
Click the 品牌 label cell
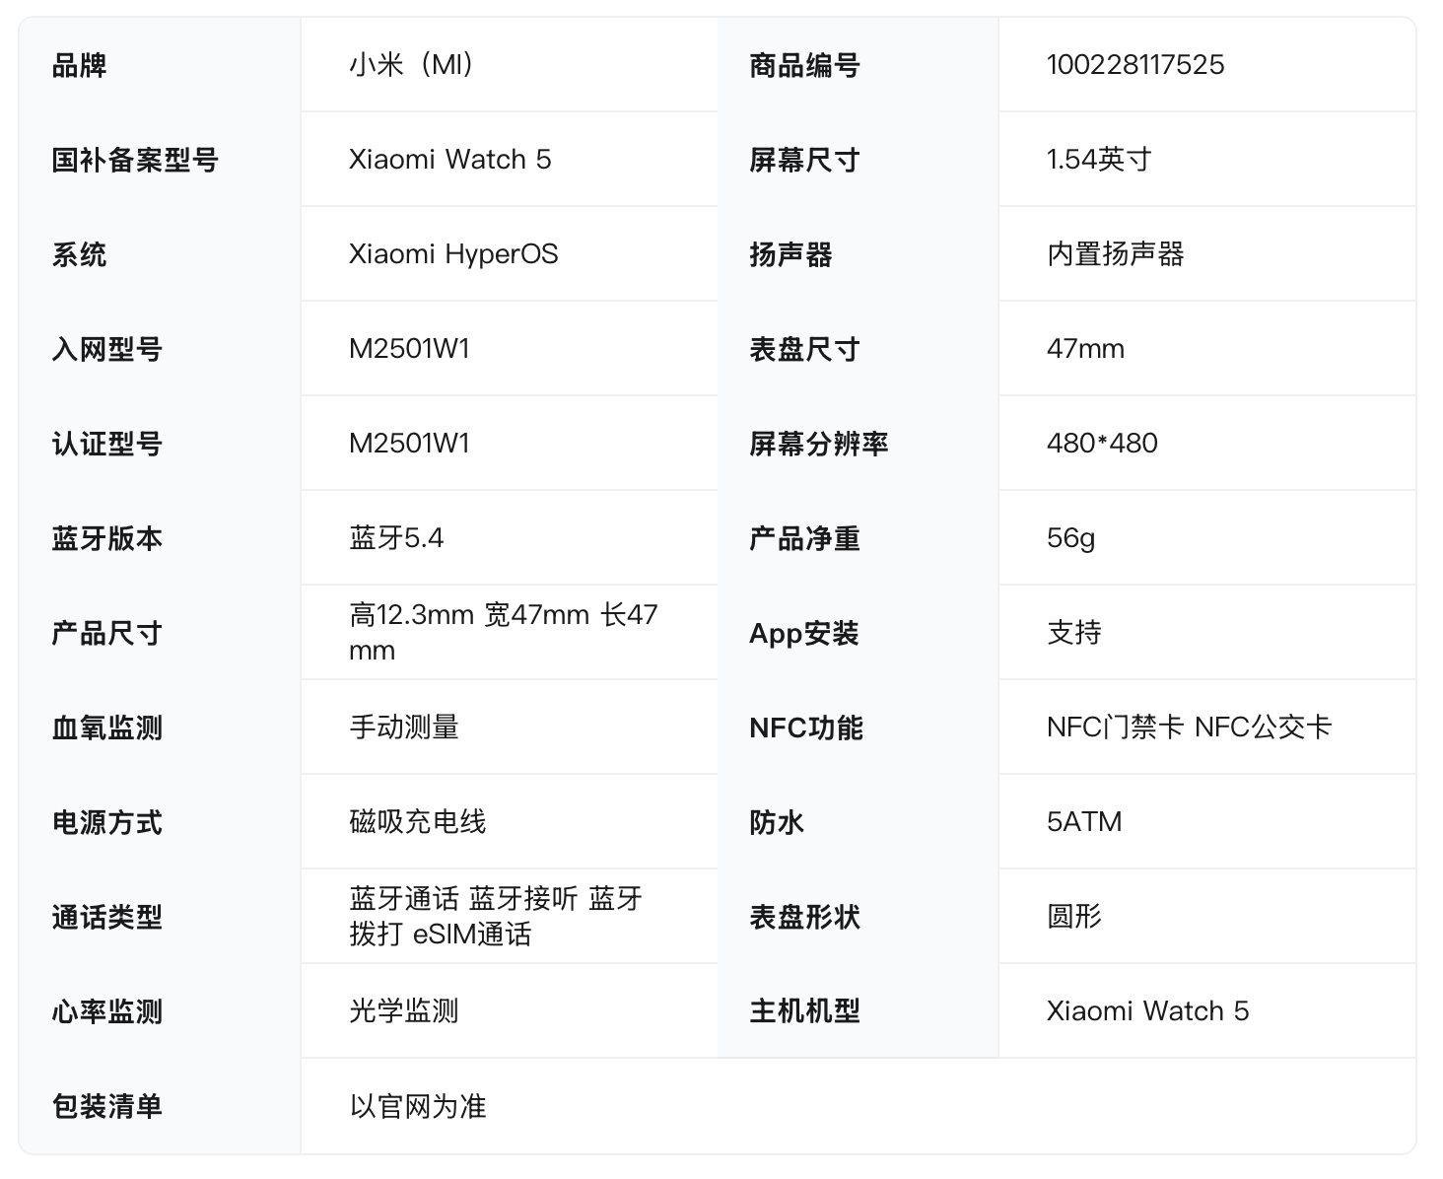(80, 66)
